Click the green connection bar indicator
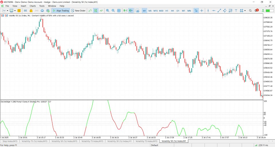Image resolution: width=275 pixels, height=147 pixels. [270, 11]
